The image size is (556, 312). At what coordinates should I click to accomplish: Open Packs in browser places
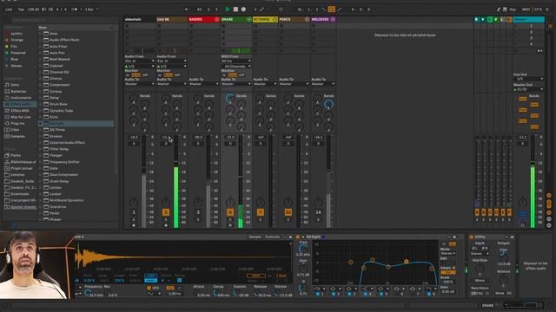click(16, 155)
